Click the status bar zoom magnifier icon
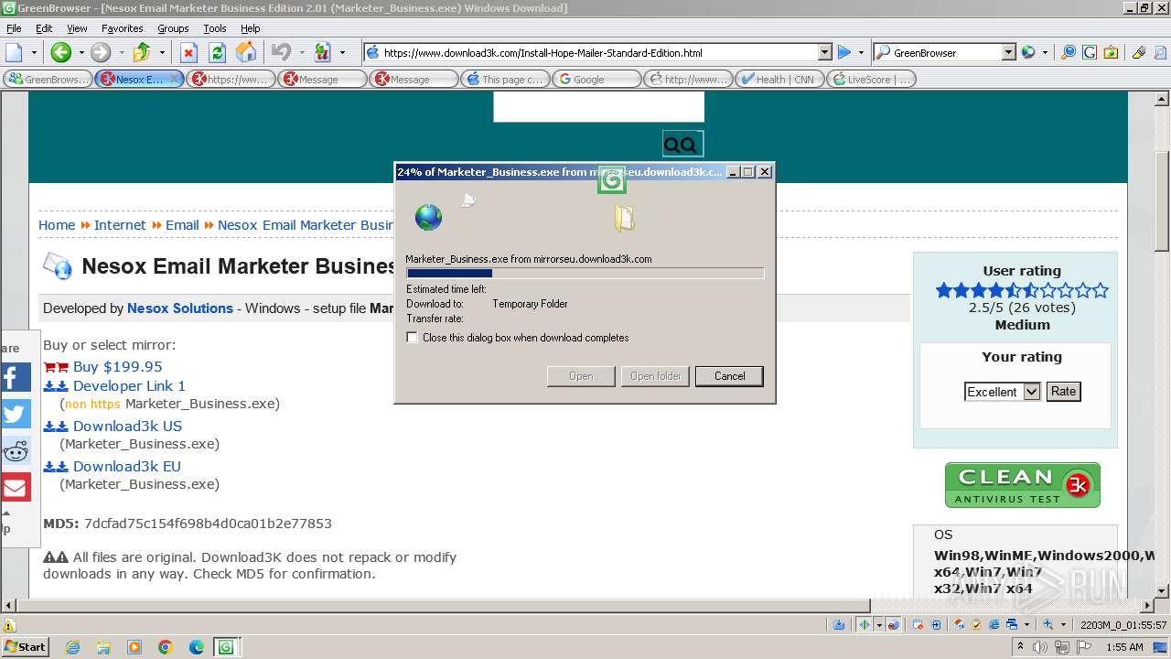 pos(1048,624)
